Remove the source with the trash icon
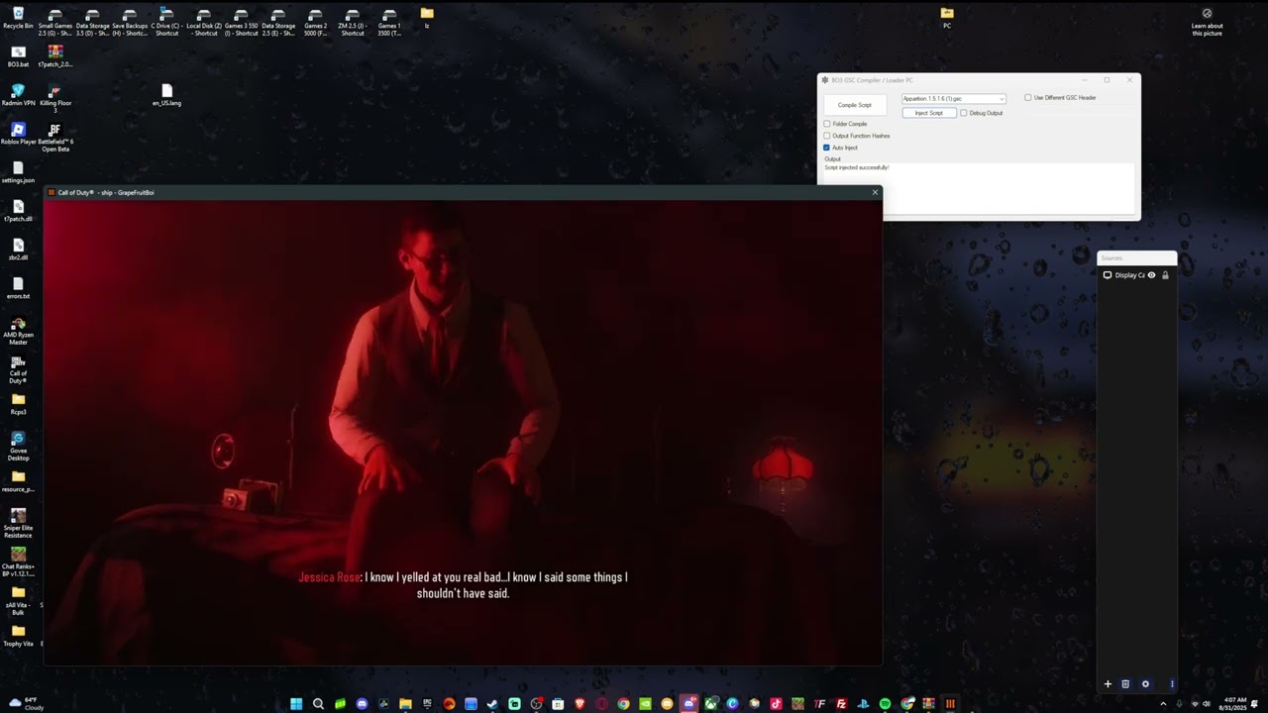The image size is (1268, 713). 1125,684
